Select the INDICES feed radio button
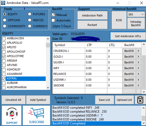 point(30,20)
